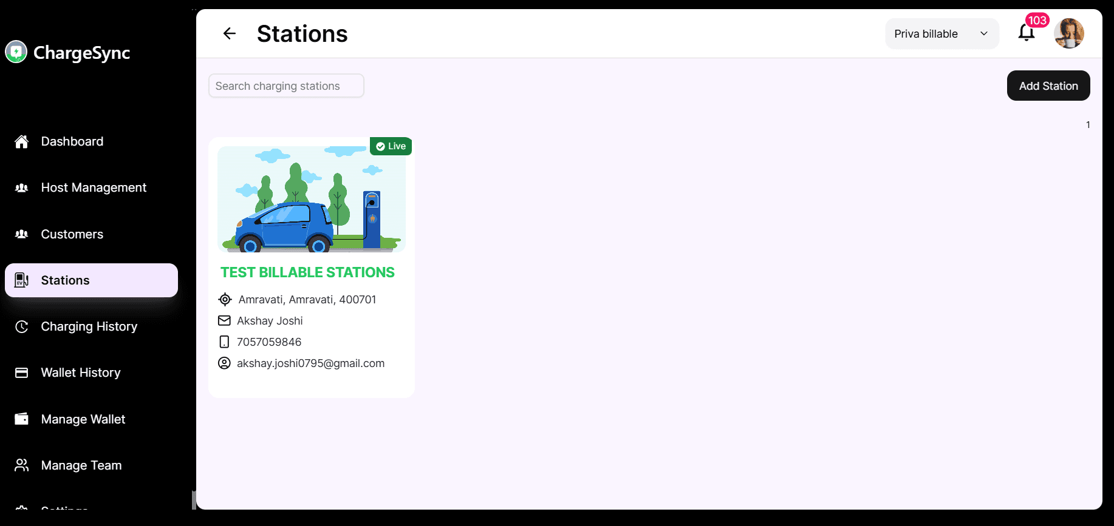Focus the Search charging stations field
Image resolution: width=1114 pixels, height=526 pixels.
(286, 86)
